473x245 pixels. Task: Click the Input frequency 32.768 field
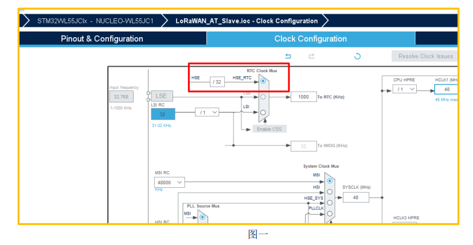point(122,97)
